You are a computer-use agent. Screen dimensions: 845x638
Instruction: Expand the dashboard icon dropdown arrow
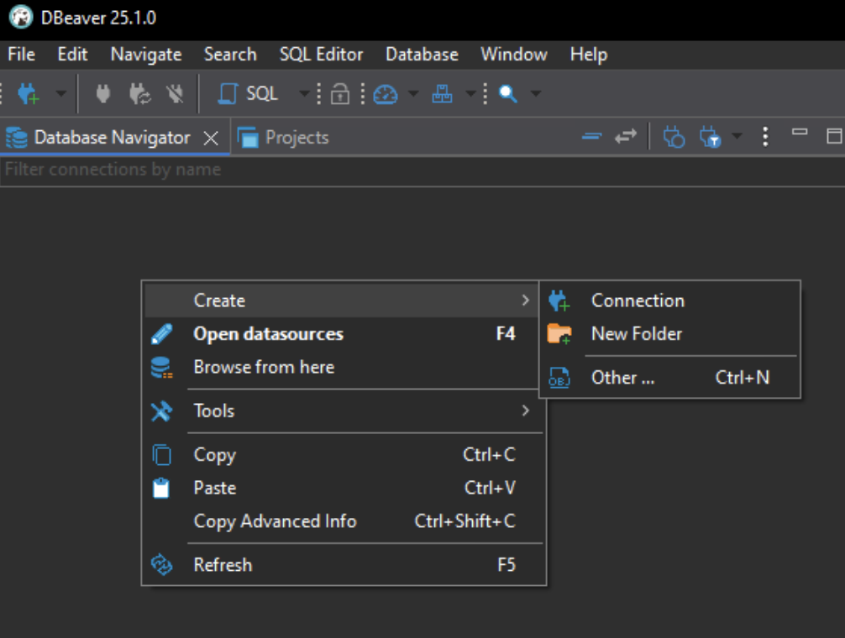coord(413,94)
